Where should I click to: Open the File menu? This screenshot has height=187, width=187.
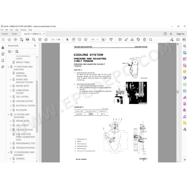click(x=2, y=30)
